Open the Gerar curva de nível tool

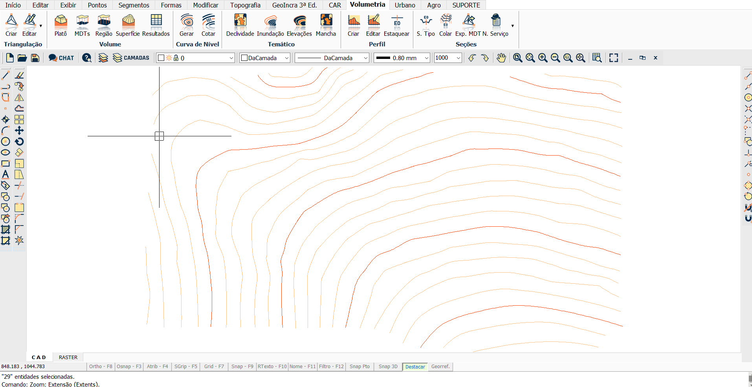[x=187, y=24]
